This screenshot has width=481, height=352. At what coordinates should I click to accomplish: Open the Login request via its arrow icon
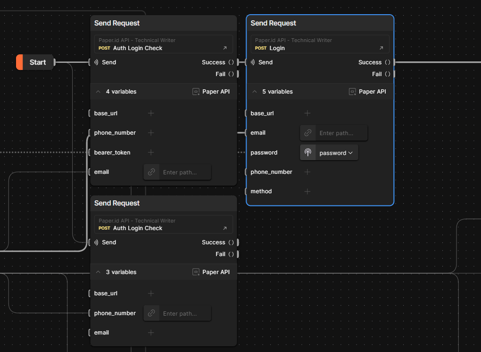click(381, 48)
